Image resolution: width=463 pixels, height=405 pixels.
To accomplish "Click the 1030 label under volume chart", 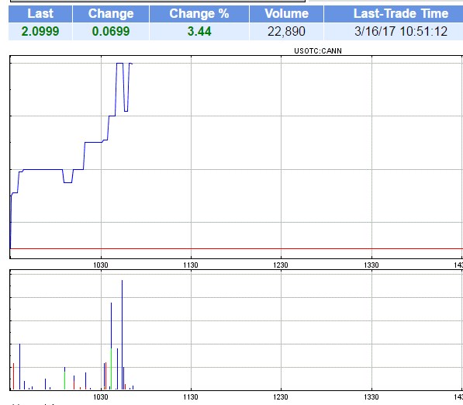I will coord(101,396).
